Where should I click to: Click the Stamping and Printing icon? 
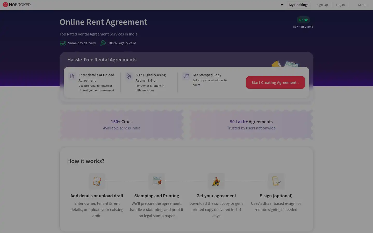(x=157, y=181)
